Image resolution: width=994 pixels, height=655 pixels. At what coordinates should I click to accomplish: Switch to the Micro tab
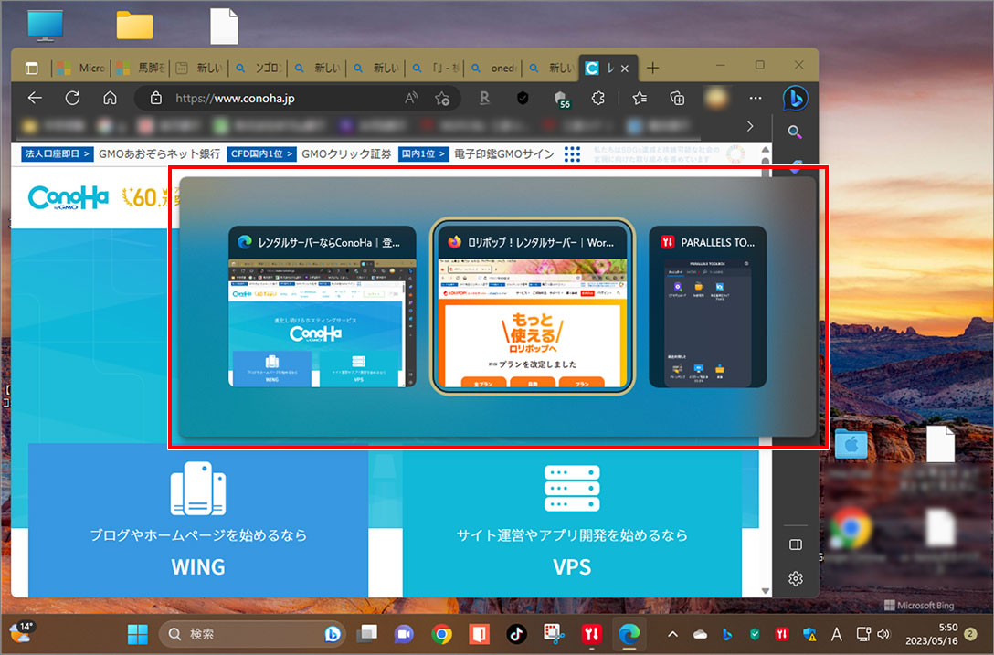click(82, 68)
